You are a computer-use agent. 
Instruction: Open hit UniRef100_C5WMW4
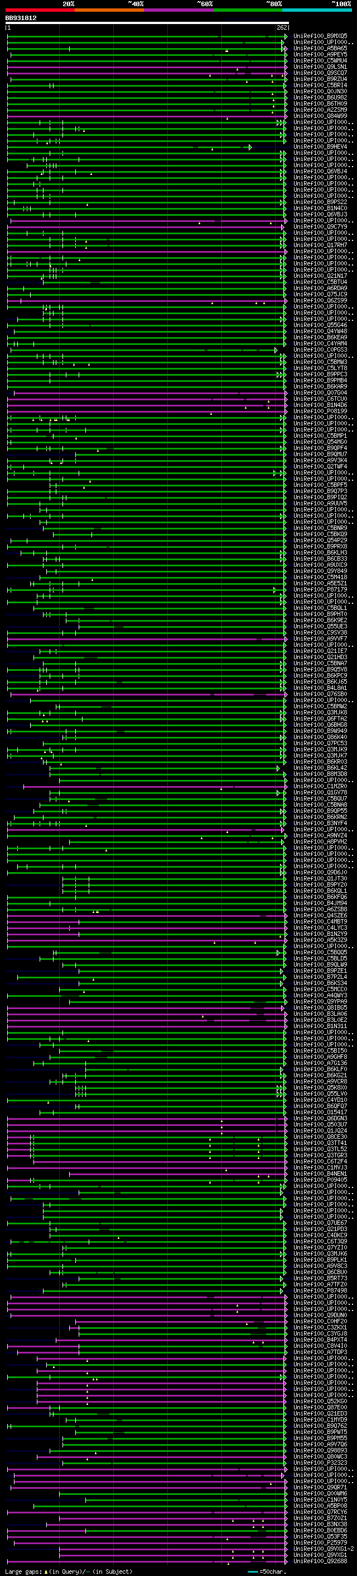click(x=320, y=60)
